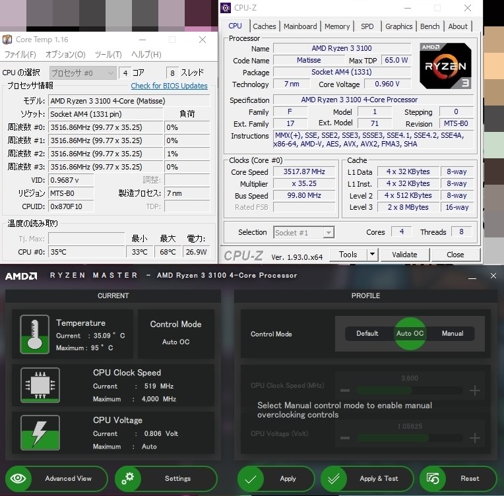Switch to the Graphics tab in CPU-Z
The image size is (504, 496).
coord(398,26)
